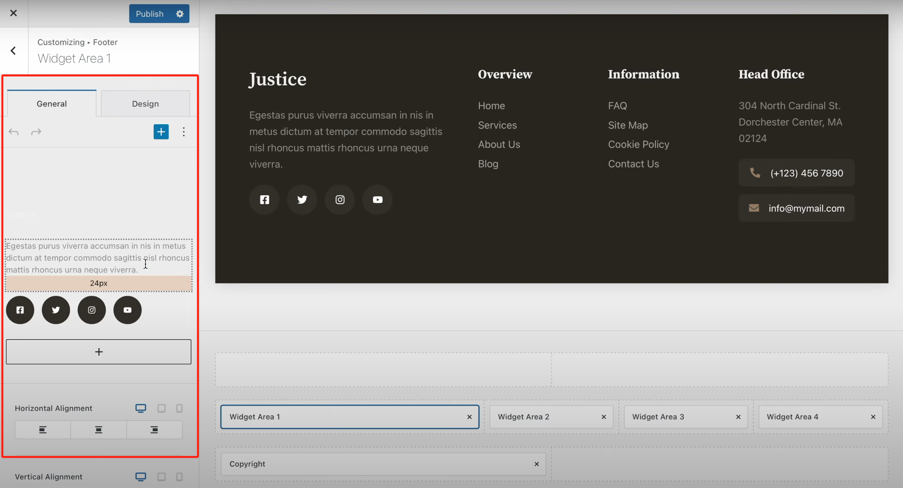Viewport: 903px width, 488px height.
Task: Click the Publish button
Action: point(149,13)
